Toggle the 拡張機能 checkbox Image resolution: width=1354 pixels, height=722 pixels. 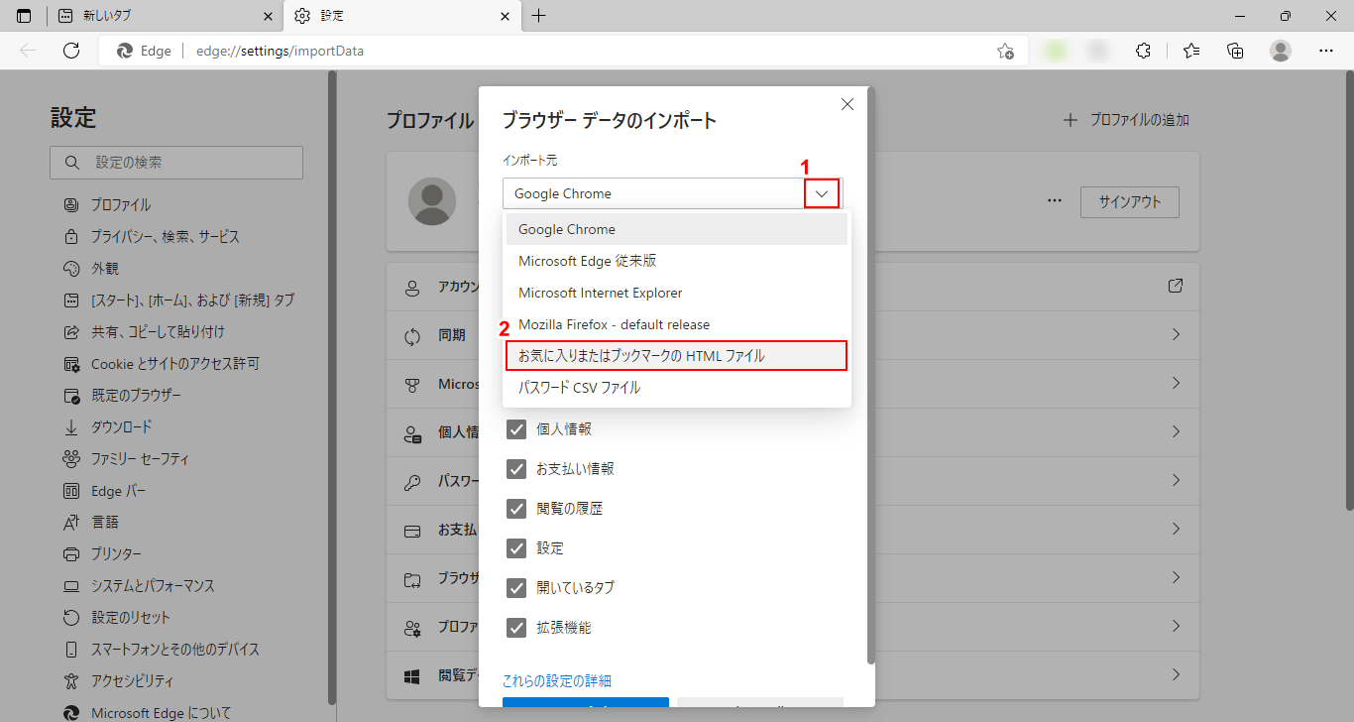coord(516,628)
